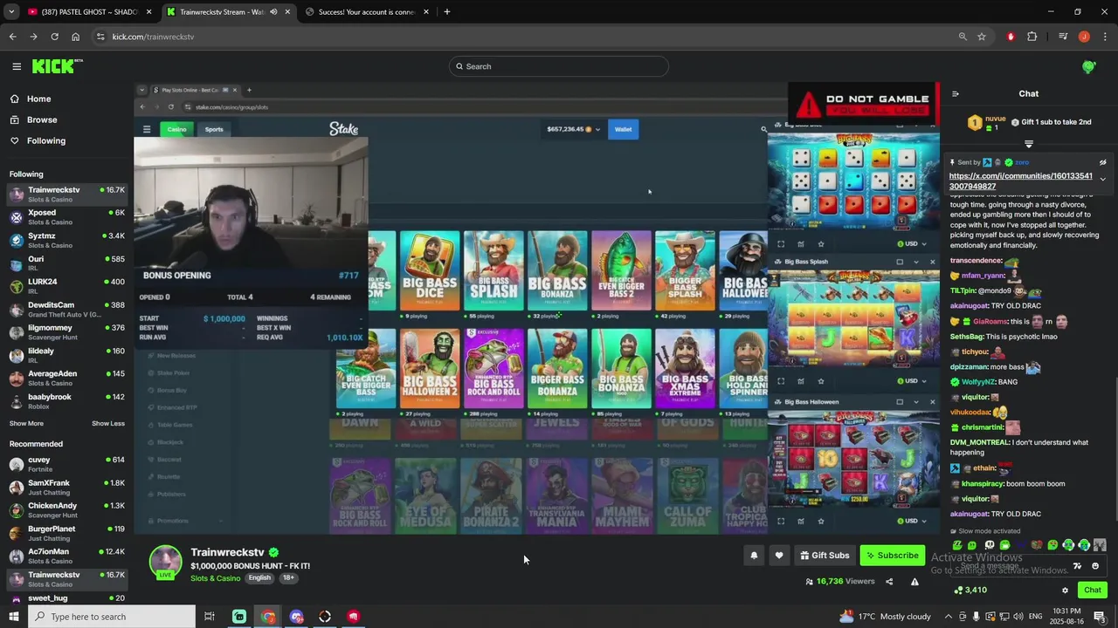
Task: Click the green KICK logo
Action: (x=58, y=66)
